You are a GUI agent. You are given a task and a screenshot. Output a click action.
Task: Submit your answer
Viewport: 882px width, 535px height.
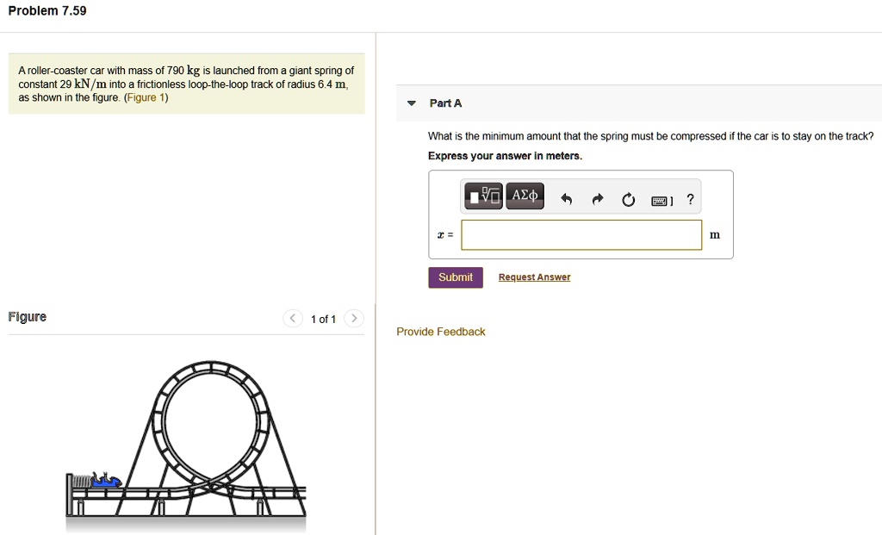coord(455,277)
